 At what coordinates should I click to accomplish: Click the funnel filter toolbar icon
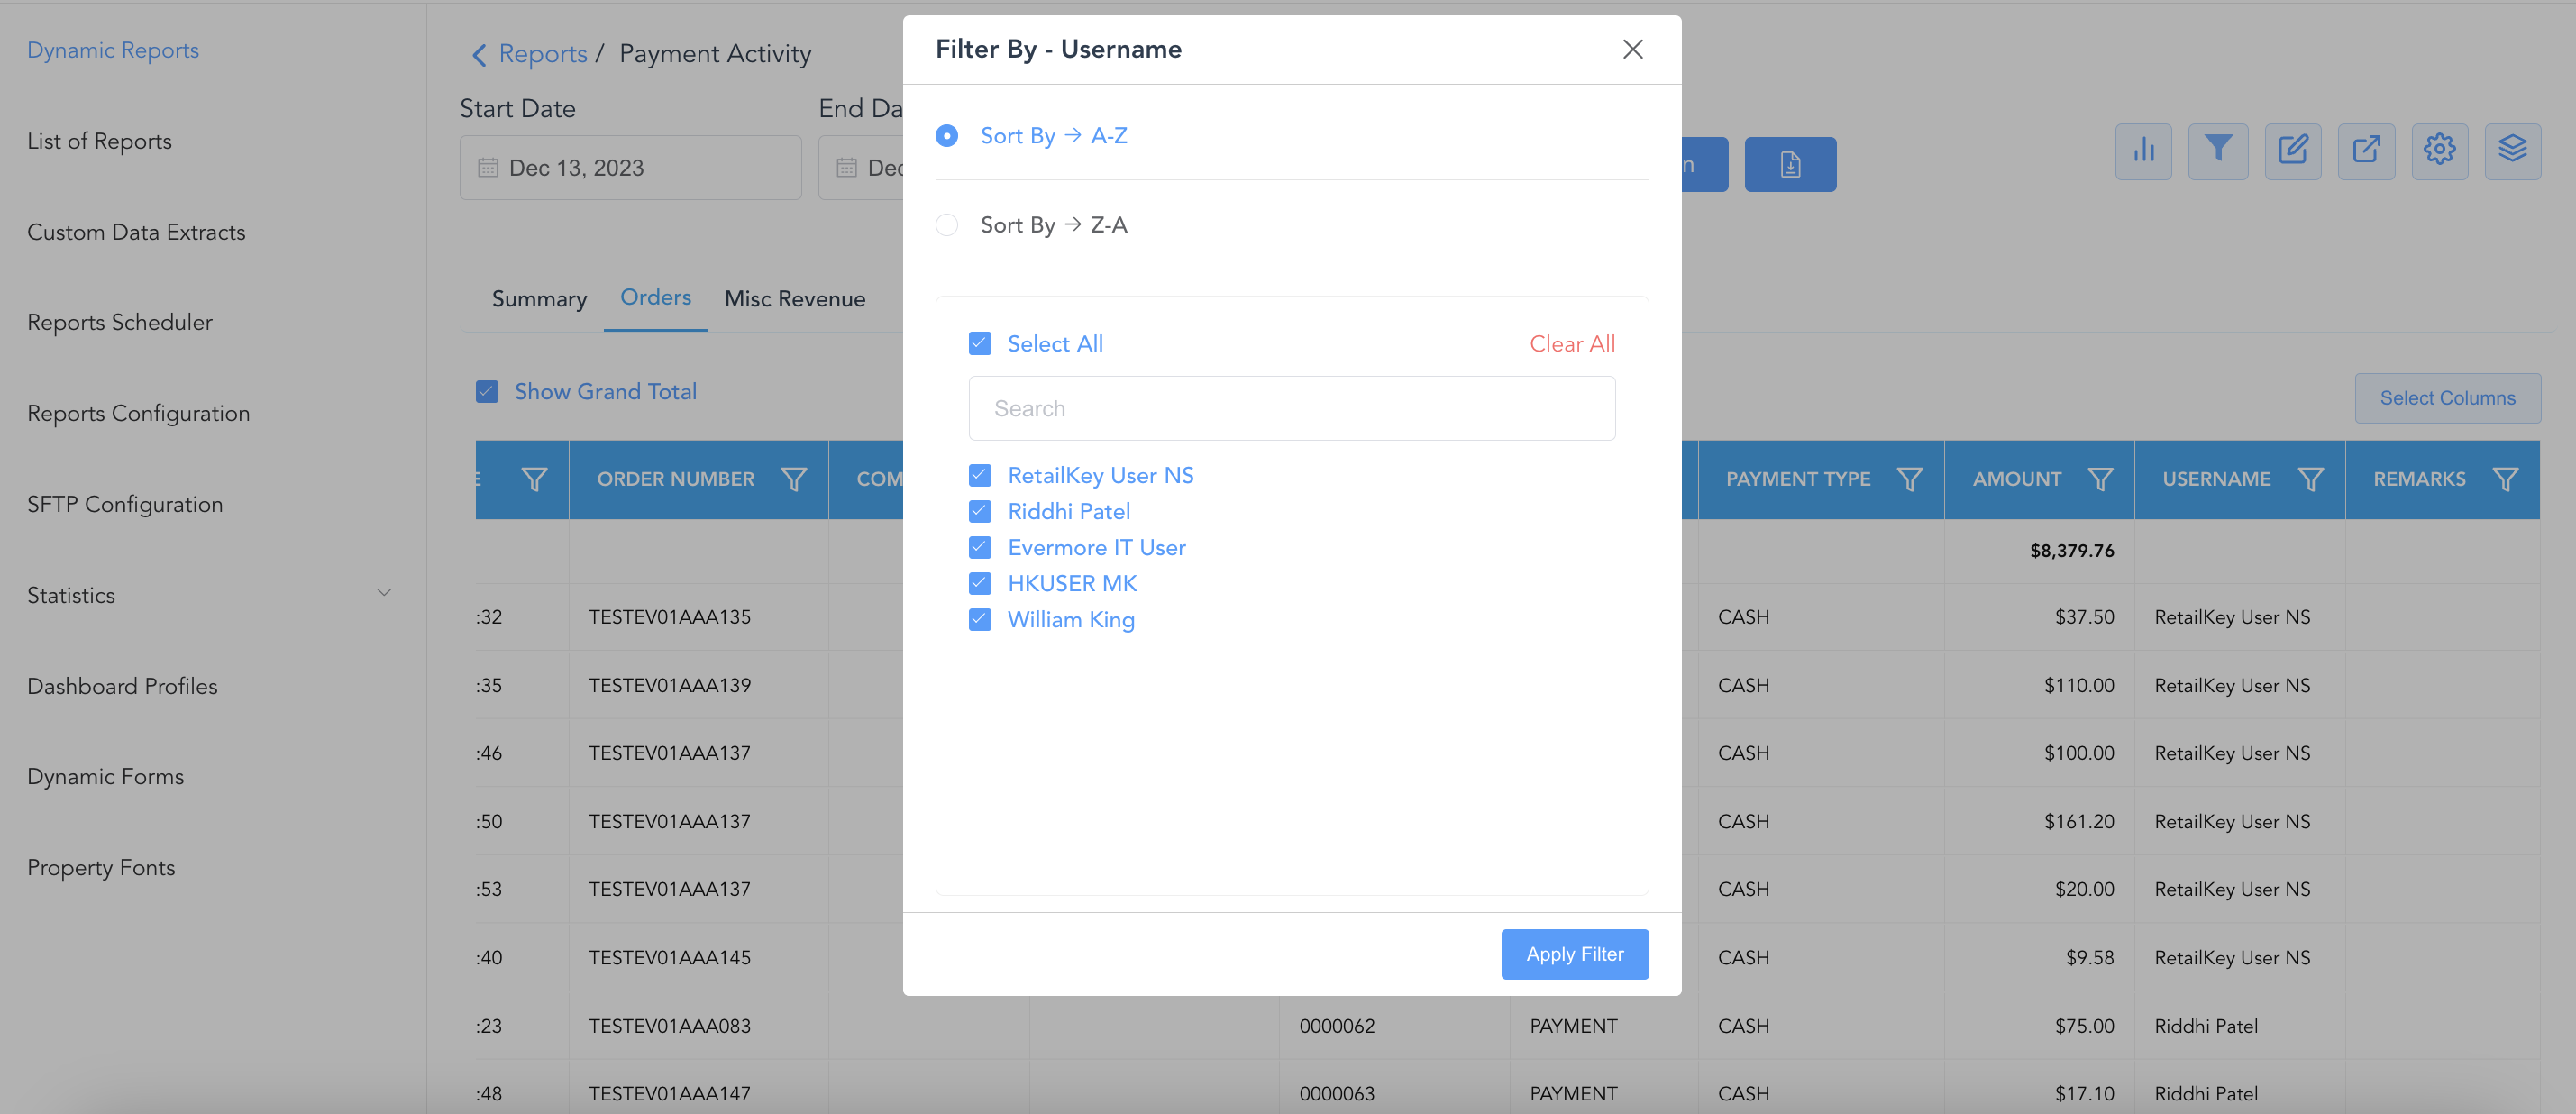(2217, 151)
